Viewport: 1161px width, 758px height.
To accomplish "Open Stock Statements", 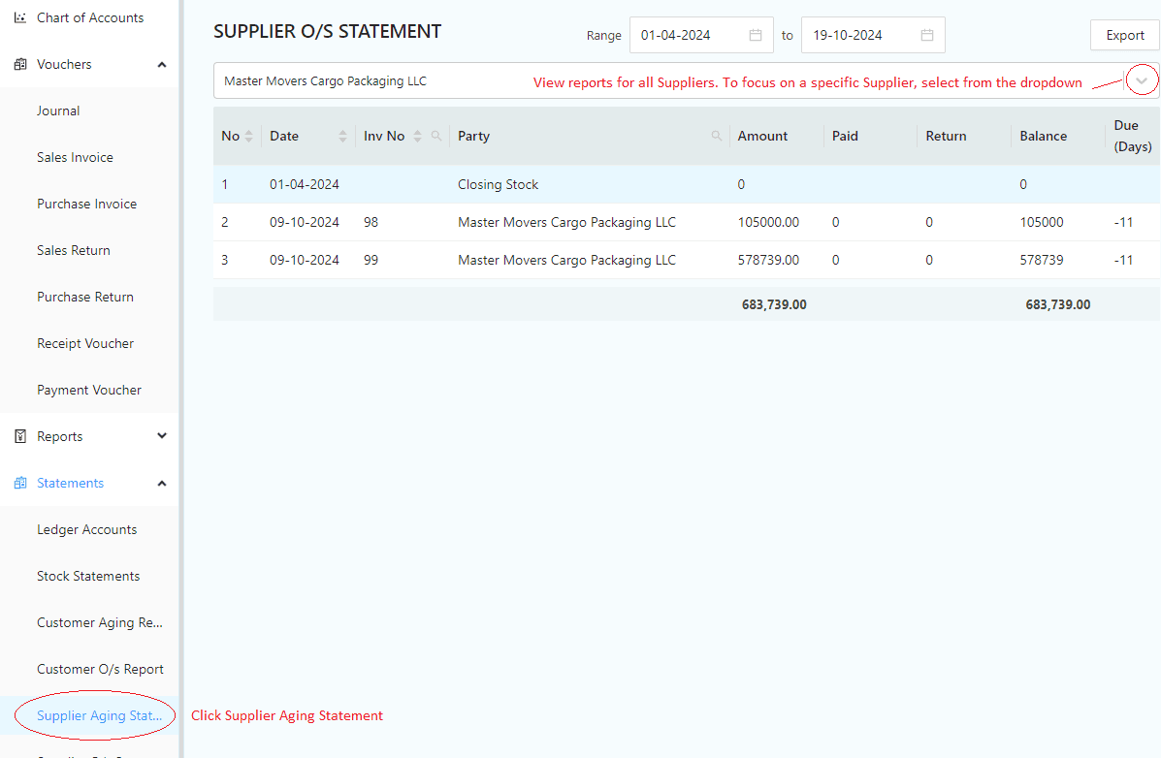I will (88, 577).
